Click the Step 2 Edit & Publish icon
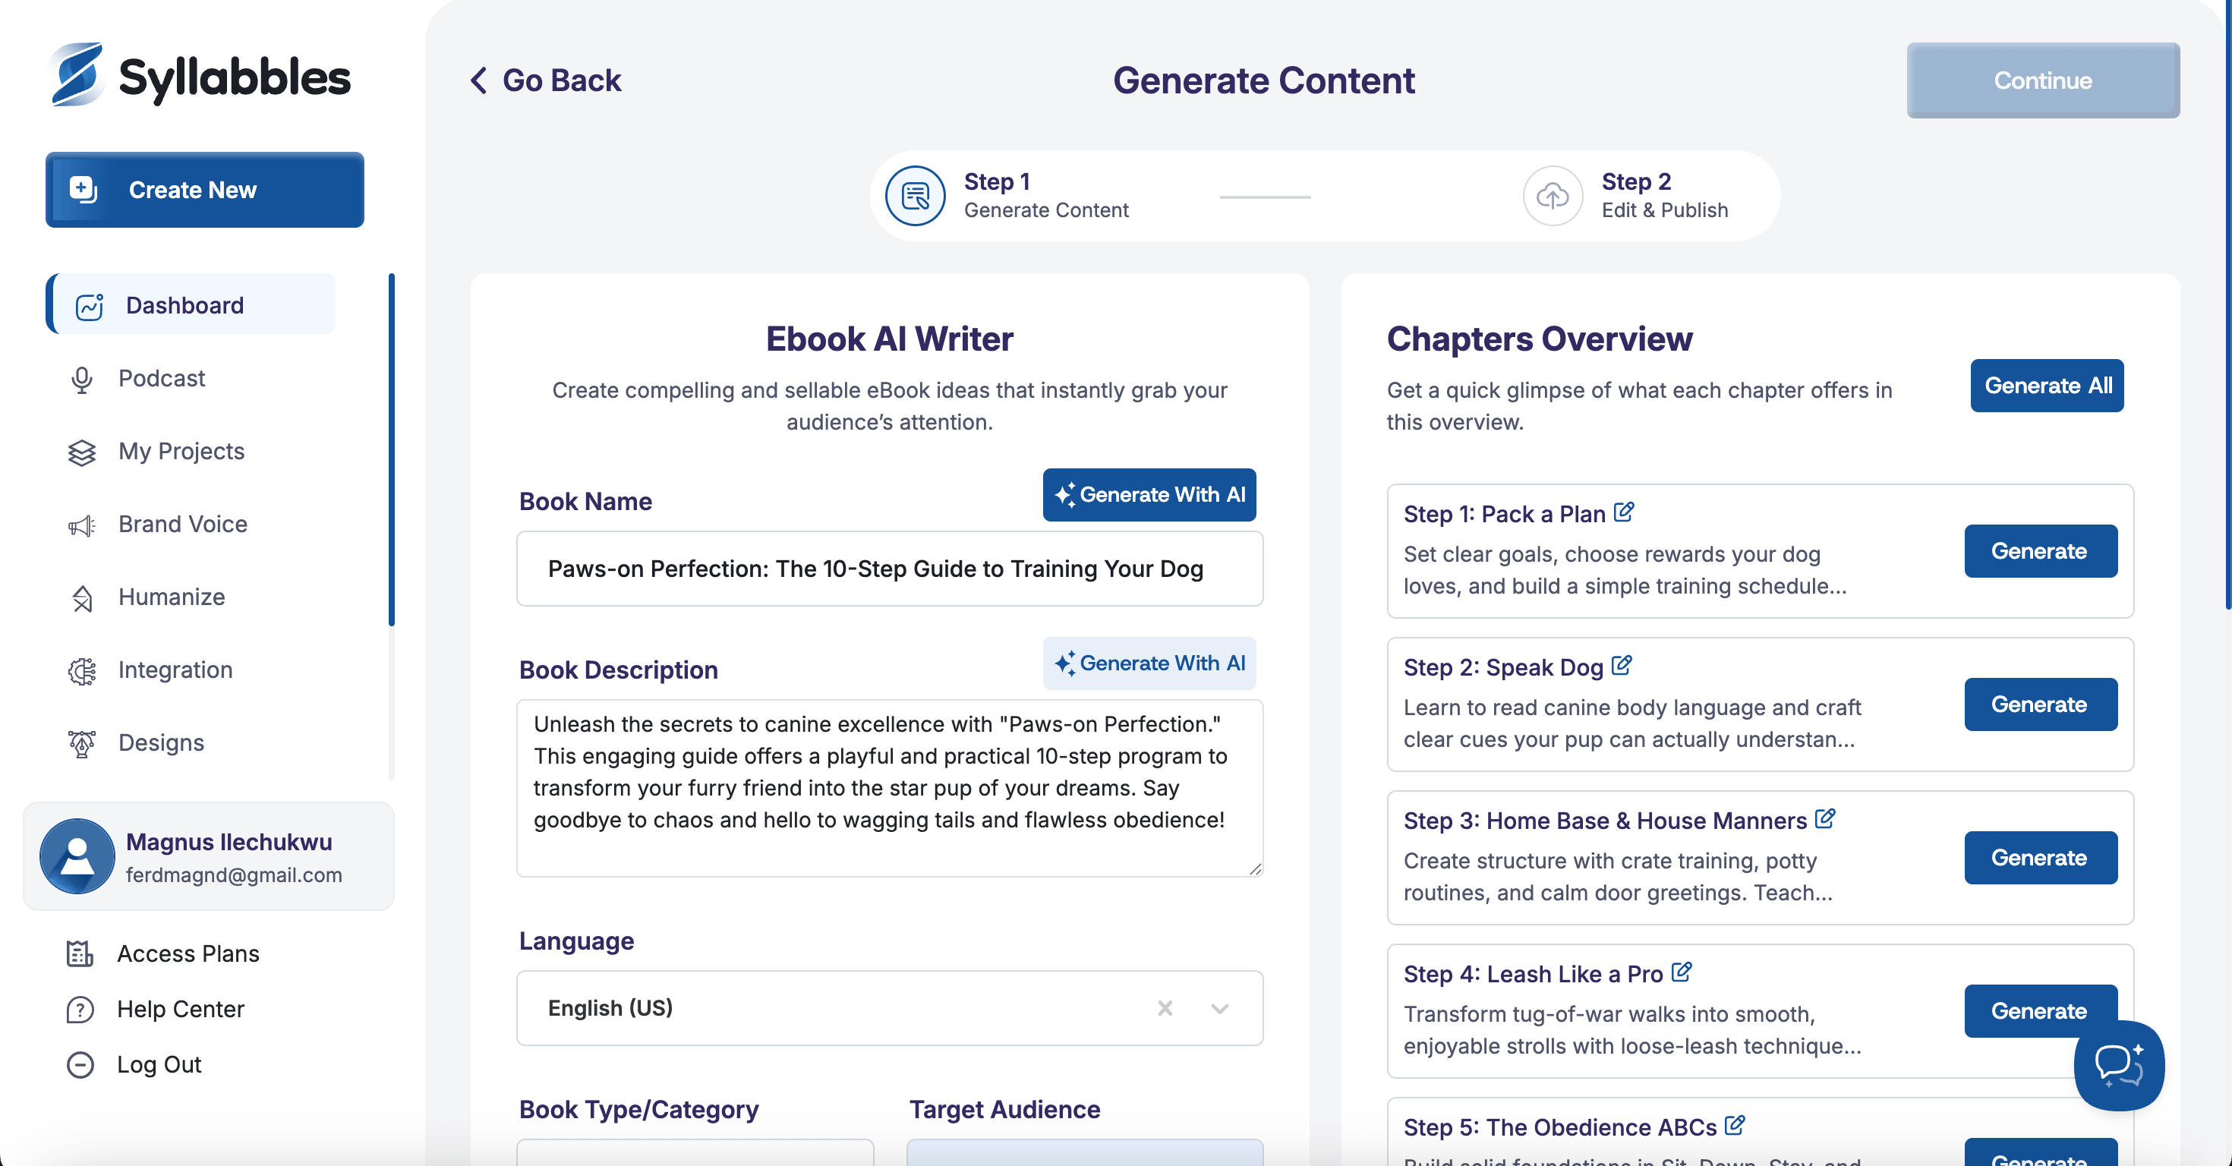 [x=1552, y=196]
